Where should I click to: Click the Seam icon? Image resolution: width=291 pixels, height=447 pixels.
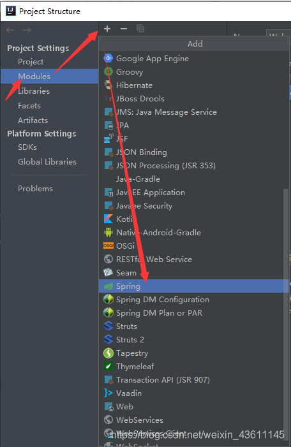[108, 272]
